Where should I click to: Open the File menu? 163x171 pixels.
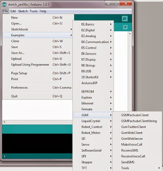click(x=6, y=11)
